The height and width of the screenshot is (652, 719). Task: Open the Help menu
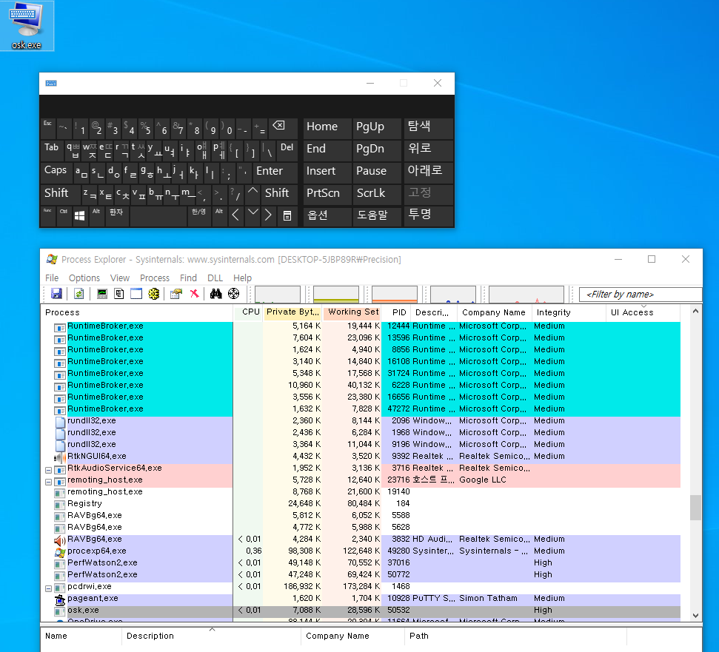[x=243, y=278]
